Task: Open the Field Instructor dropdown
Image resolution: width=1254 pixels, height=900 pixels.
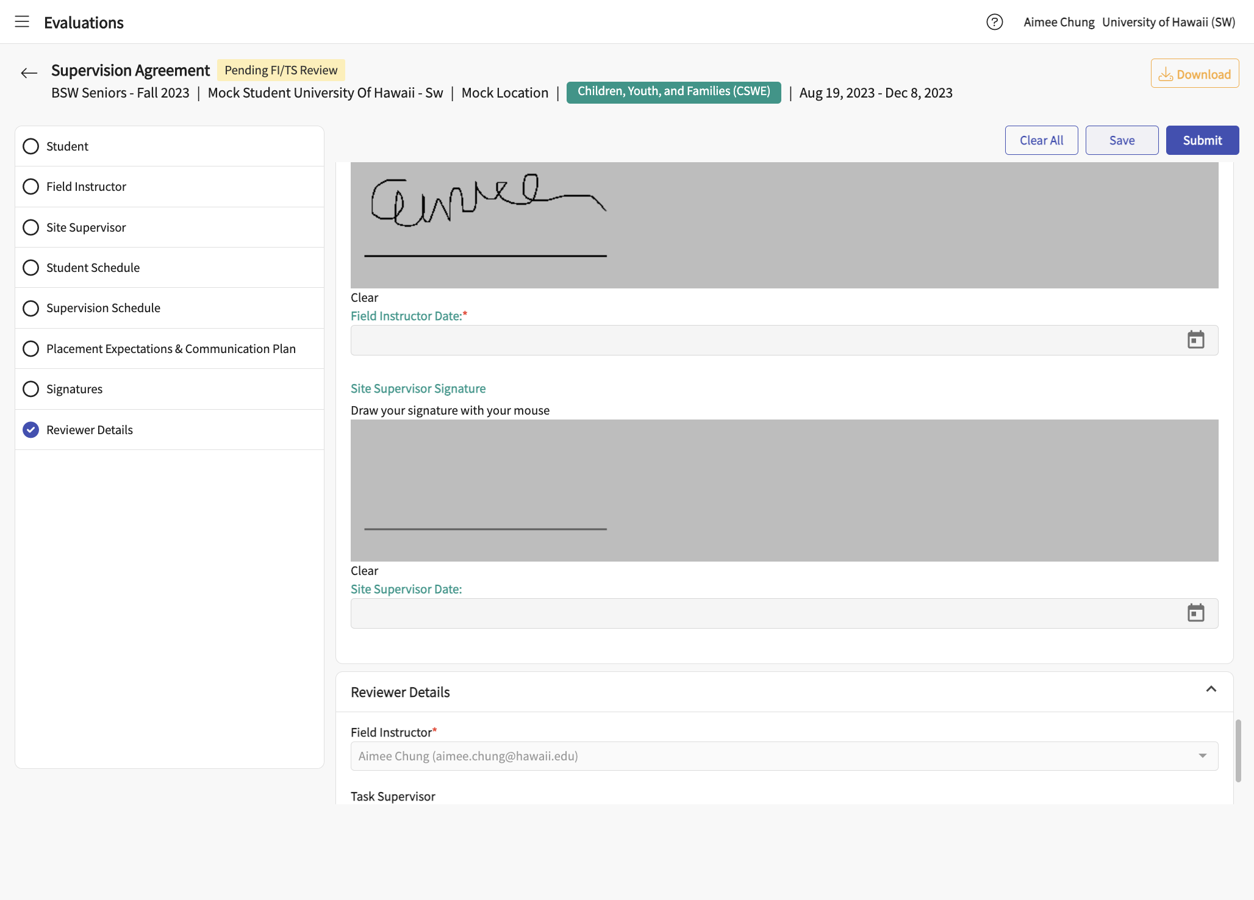Action: pyautogui.click(x=784, y=756)
